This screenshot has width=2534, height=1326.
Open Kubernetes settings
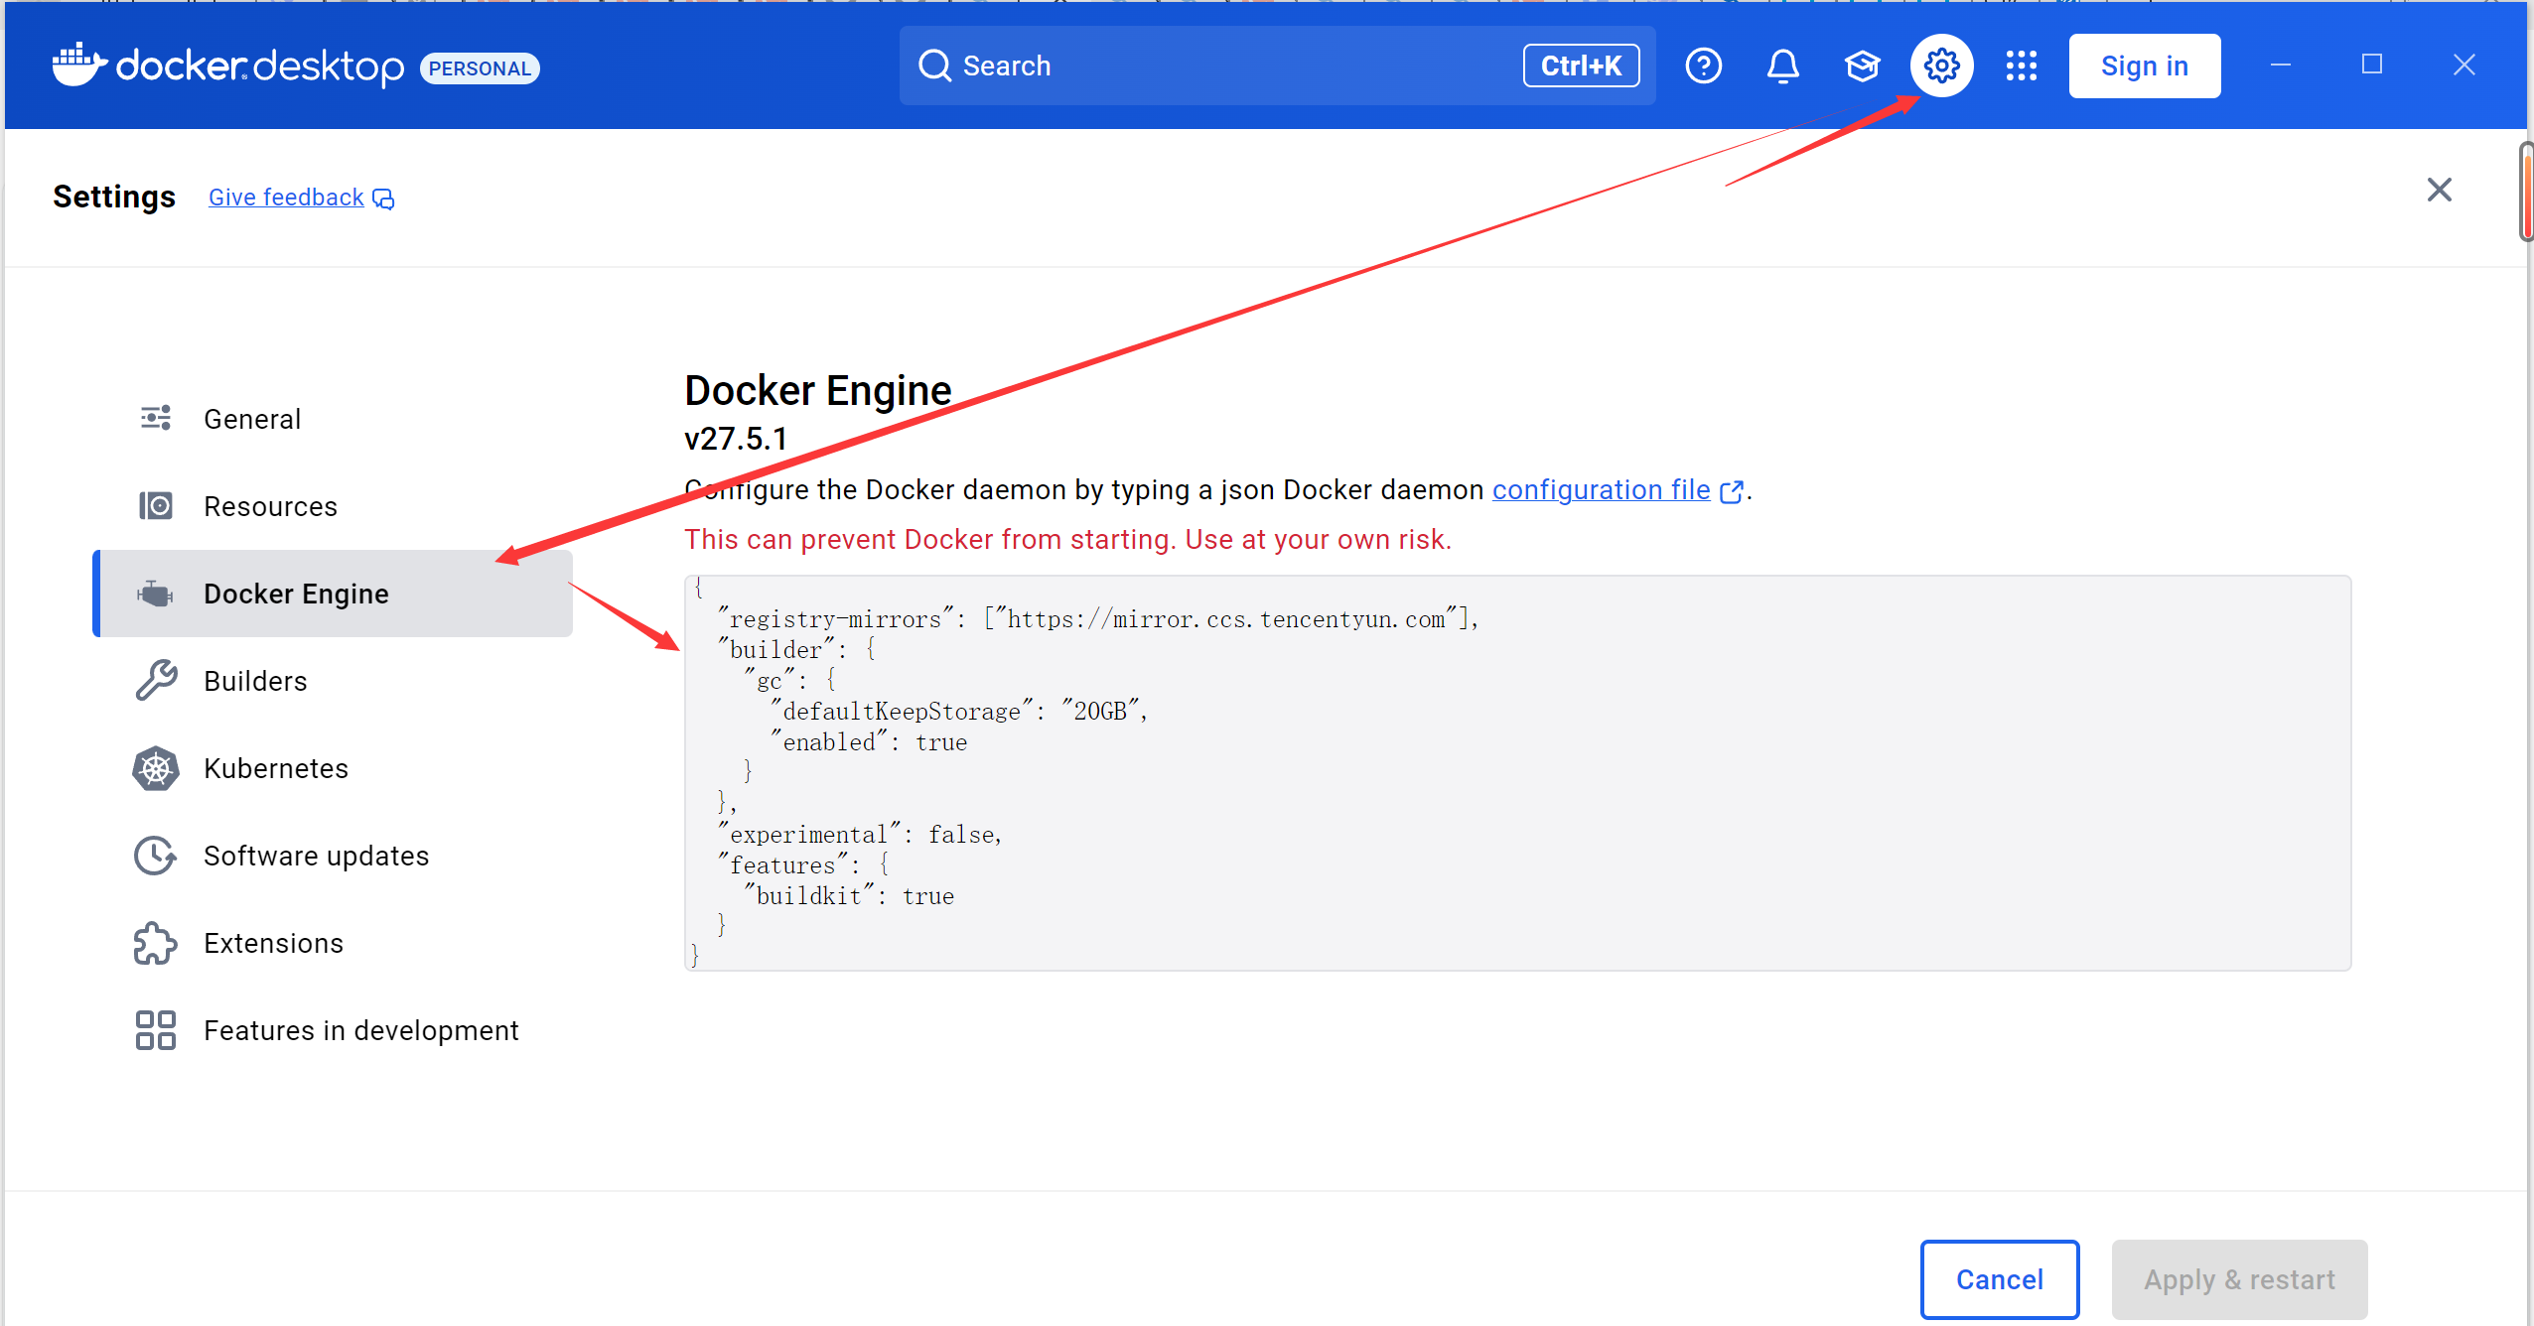point(275,768)
